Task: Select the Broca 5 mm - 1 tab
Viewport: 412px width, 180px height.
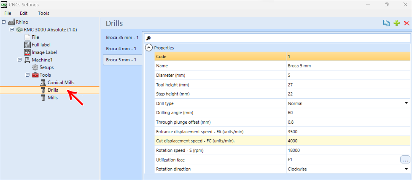Action: (122, 60)
